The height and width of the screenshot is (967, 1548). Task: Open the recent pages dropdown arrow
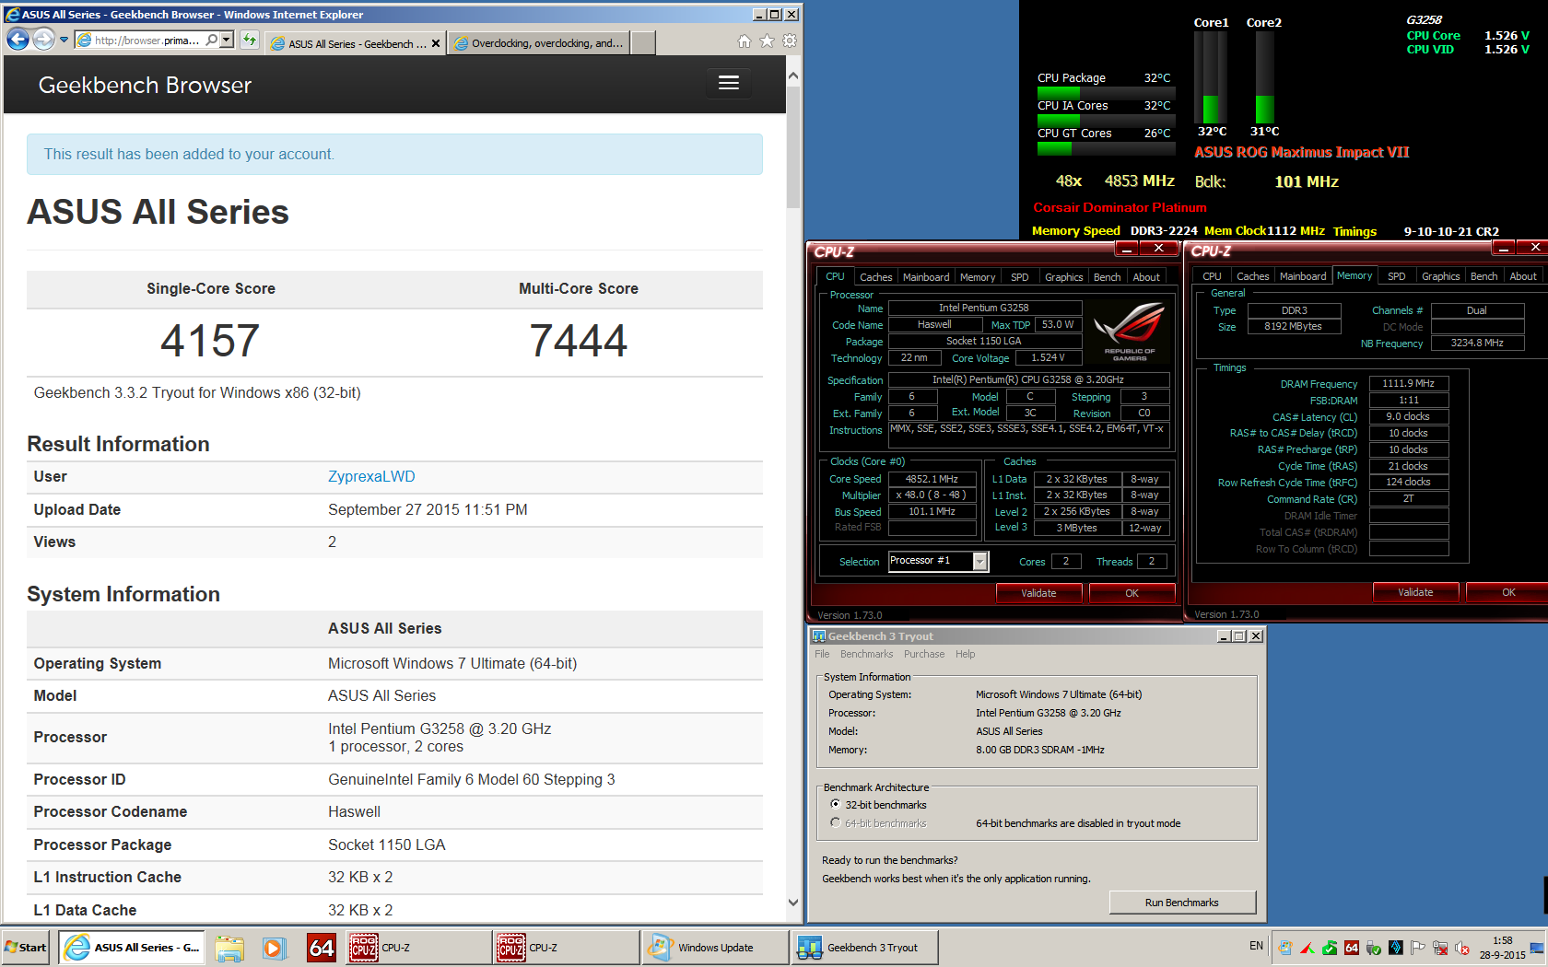[64, 40]
